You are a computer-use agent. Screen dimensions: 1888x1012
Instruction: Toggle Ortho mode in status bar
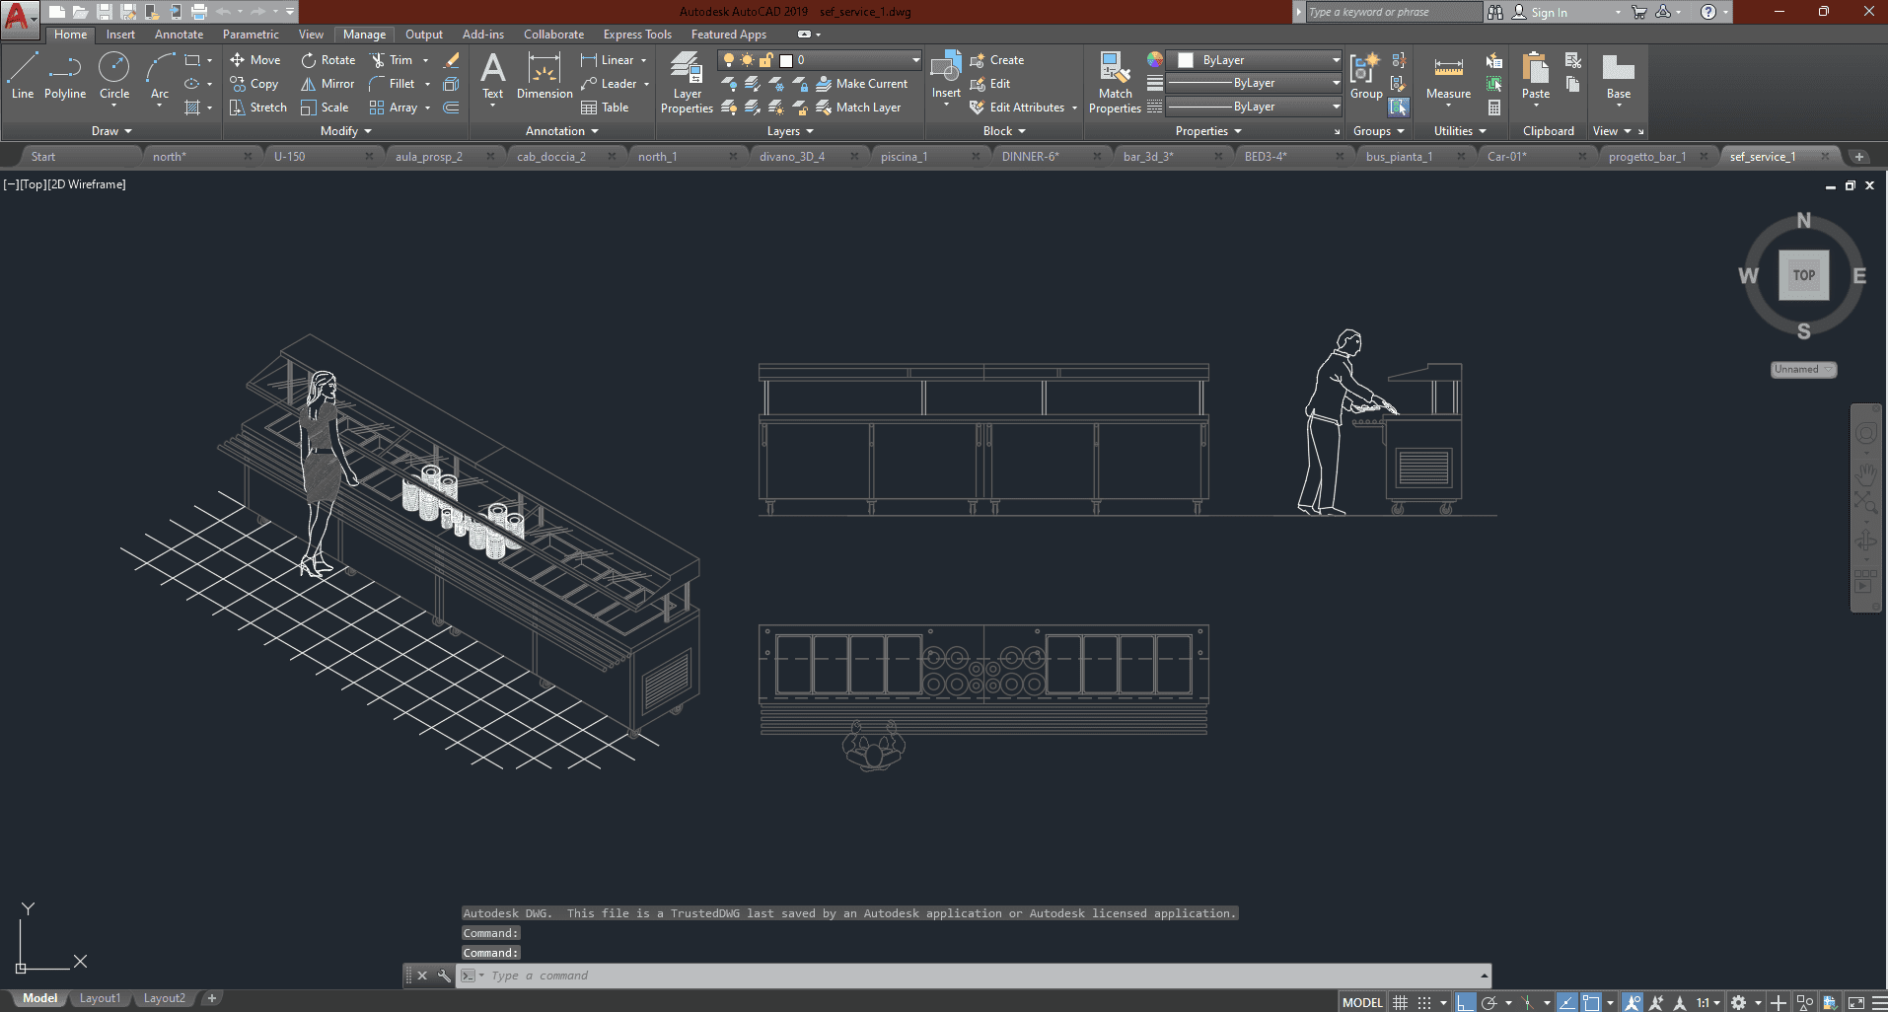pos(1466,1002)
